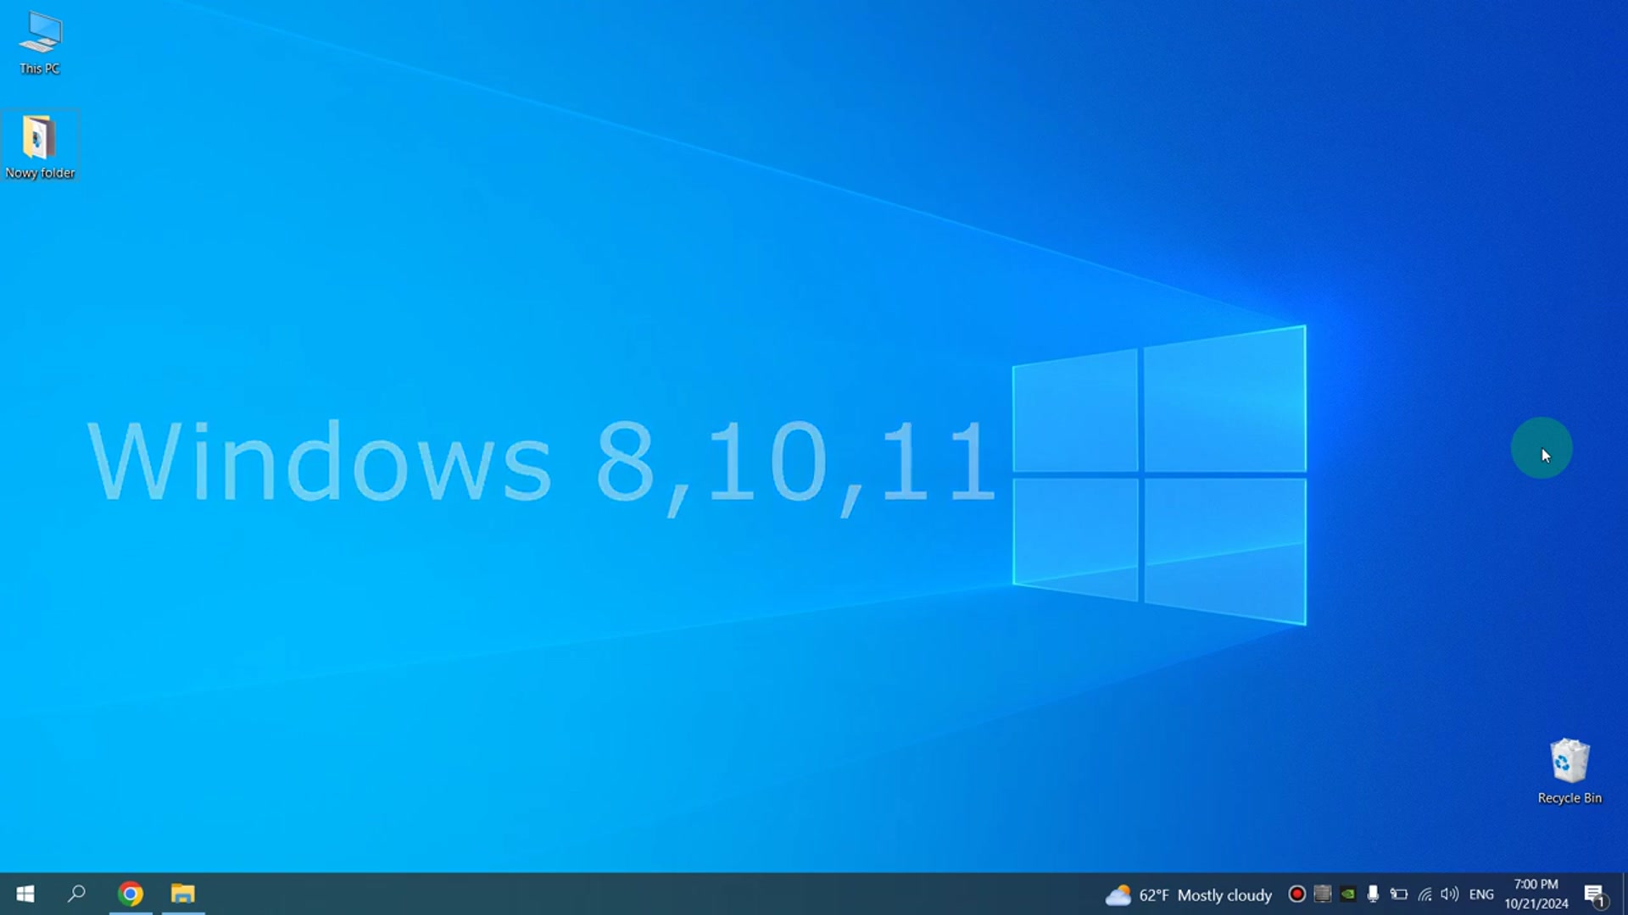Switch input language via ENG indicator

[x=1481, y=894]
